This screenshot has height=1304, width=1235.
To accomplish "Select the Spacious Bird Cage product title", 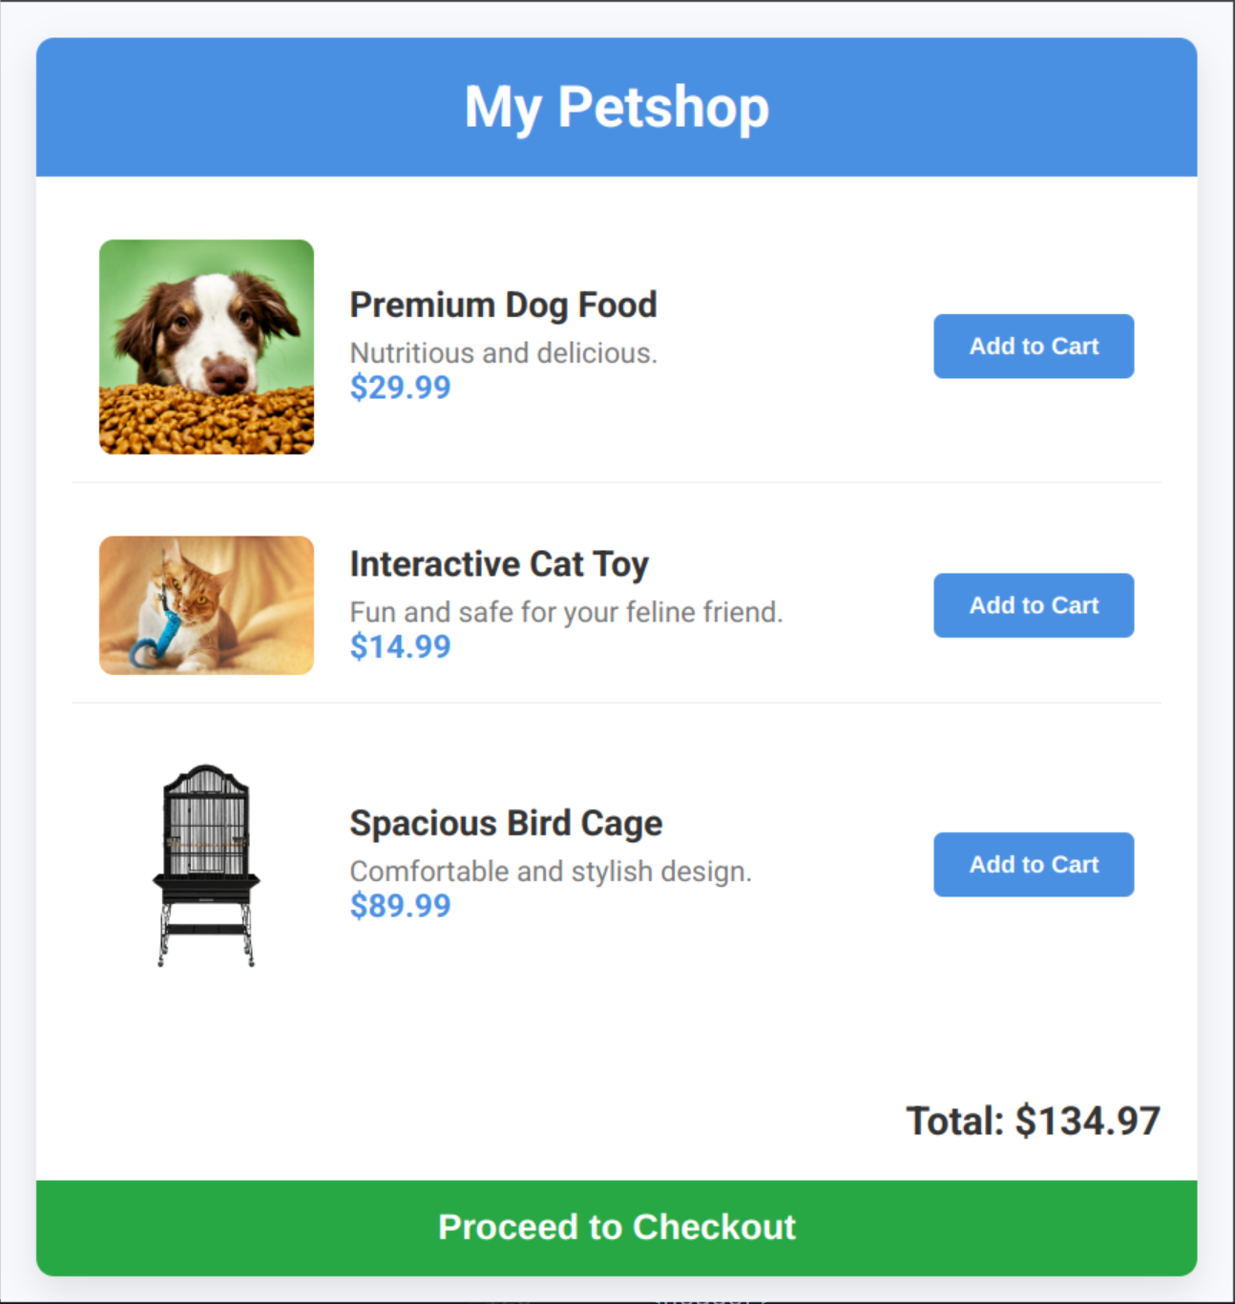I will 506,824.
